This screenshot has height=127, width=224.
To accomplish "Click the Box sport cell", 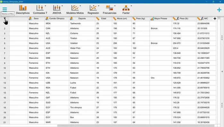I will 82,117.
